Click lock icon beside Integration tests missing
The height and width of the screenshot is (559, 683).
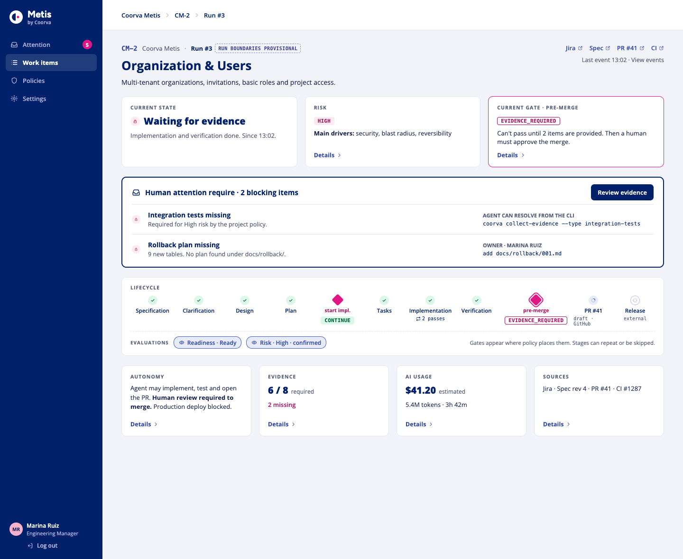[x=136, y=219]
